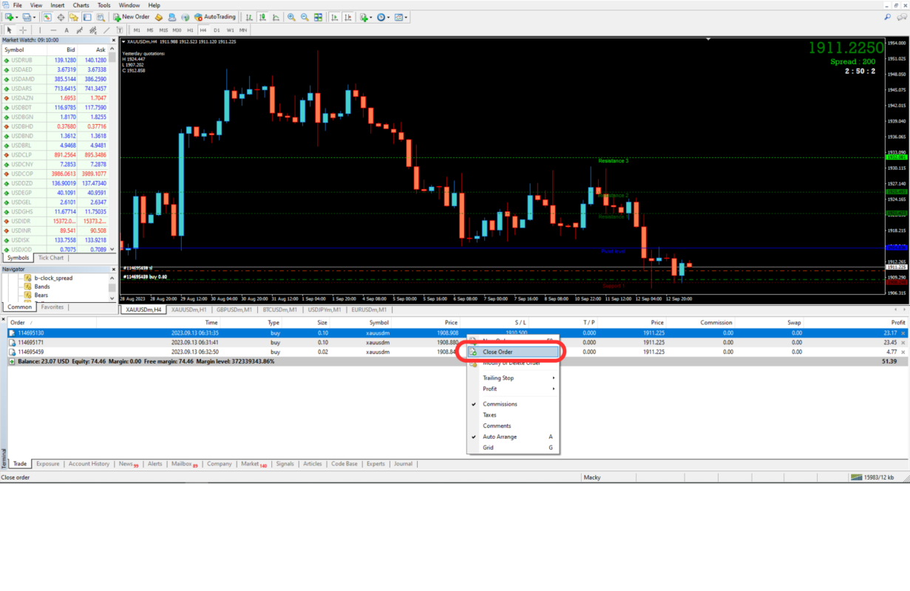
Task: Toggle the Navigator star-folder icon
Action: pyautogui.click(x=73, y=16)
